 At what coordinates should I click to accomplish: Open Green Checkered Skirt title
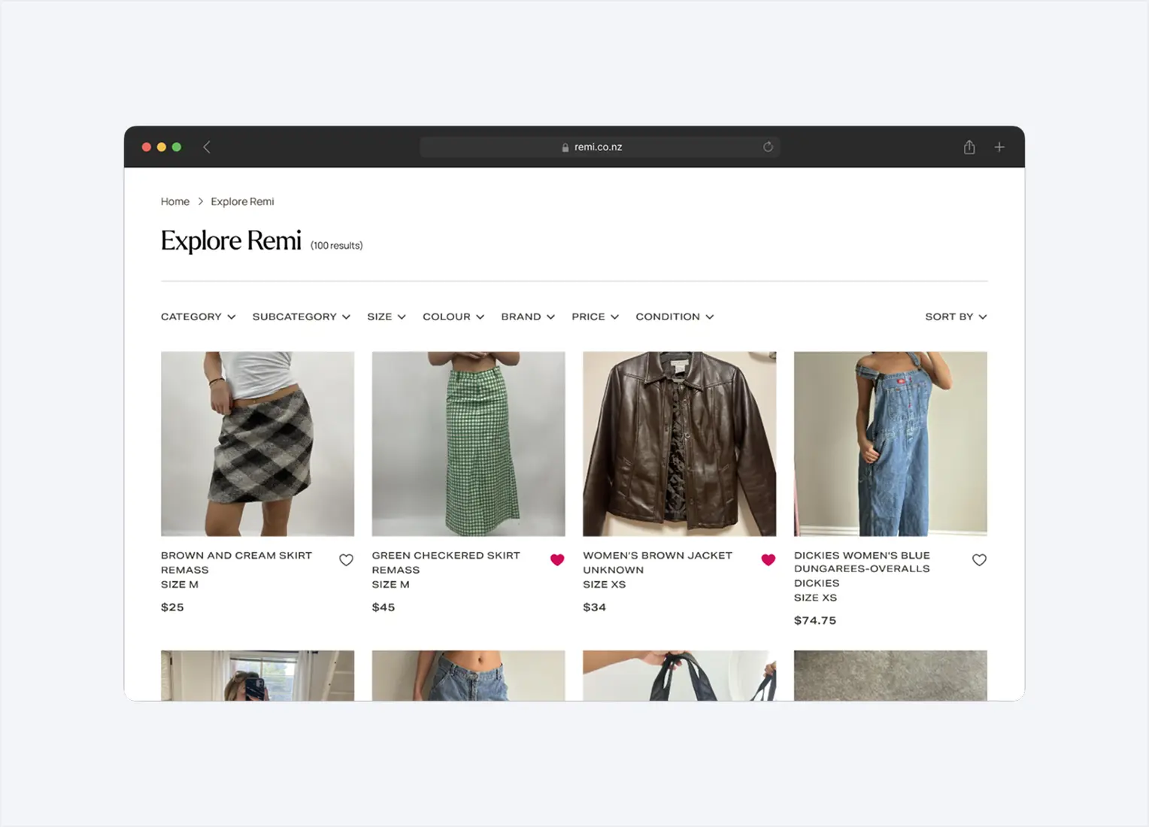click(x=446, y=556)
